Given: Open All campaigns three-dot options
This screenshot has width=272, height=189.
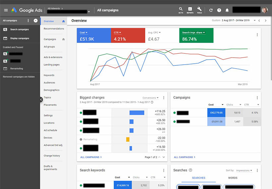Looking at the screenshot, I should tap(28, 21).
